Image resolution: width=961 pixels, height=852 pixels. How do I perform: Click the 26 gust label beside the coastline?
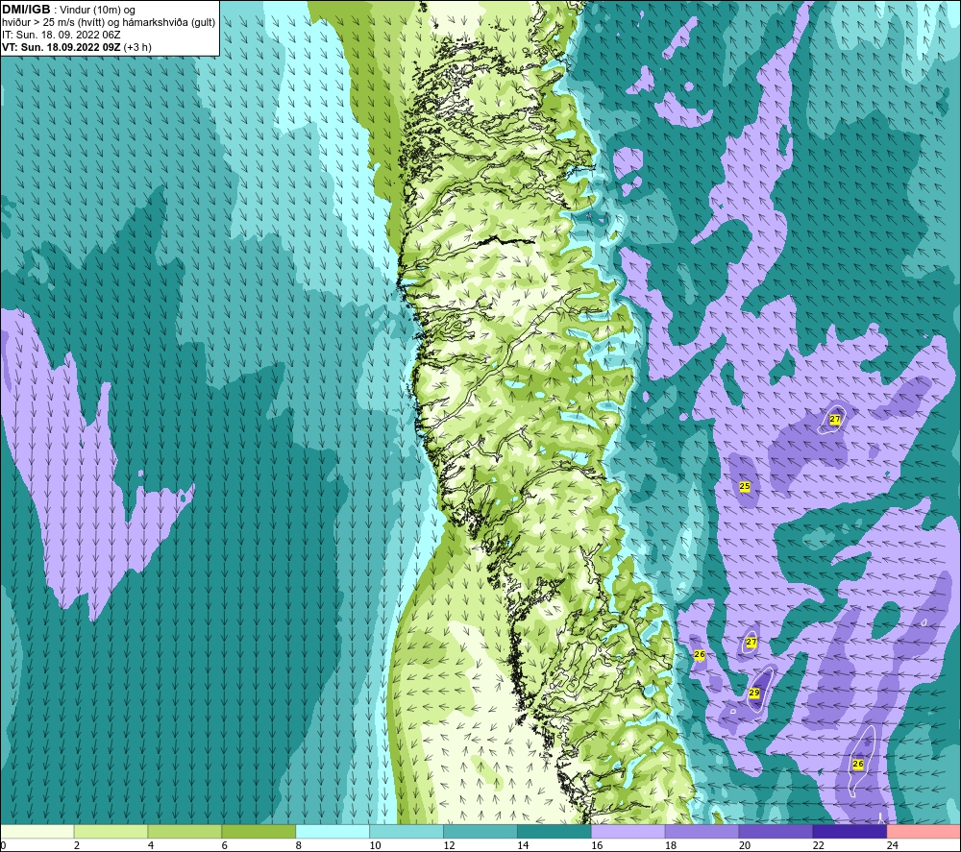coord(700,655)
